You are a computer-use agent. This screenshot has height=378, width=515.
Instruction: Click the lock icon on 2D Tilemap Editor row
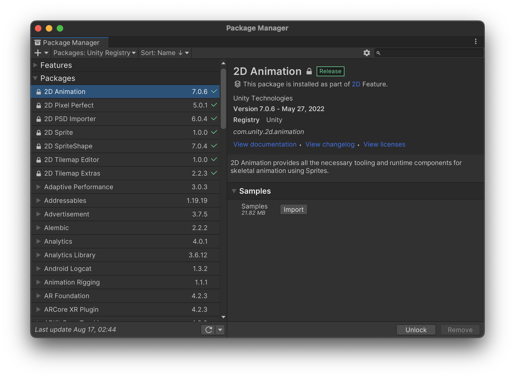pyautogui.click(x=39, y=160)
